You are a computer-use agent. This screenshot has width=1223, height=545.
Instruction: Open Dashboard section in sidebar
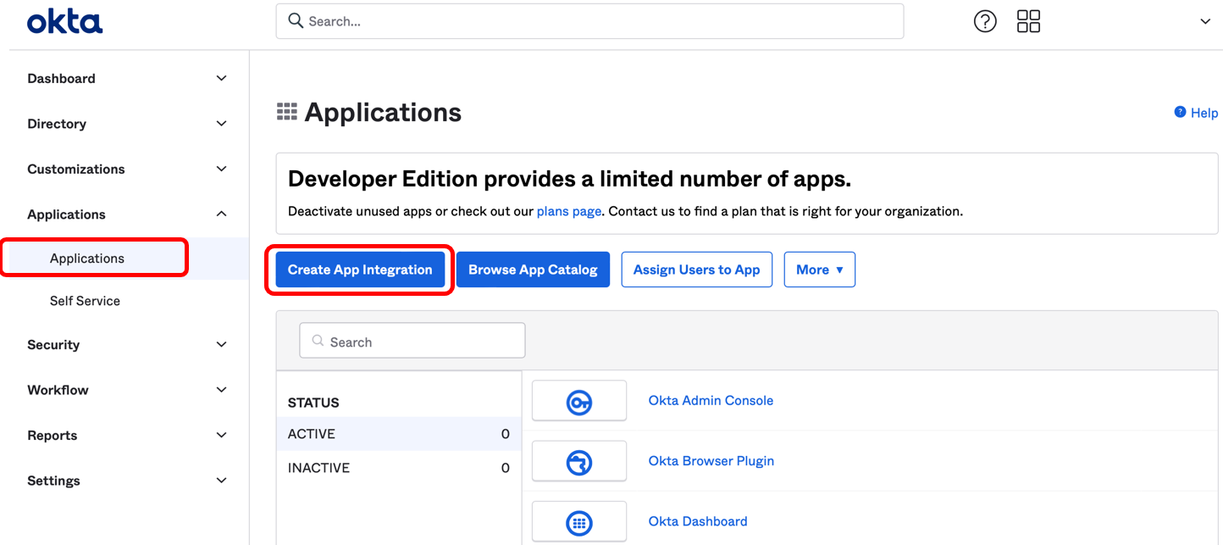(x=61, y=78)
